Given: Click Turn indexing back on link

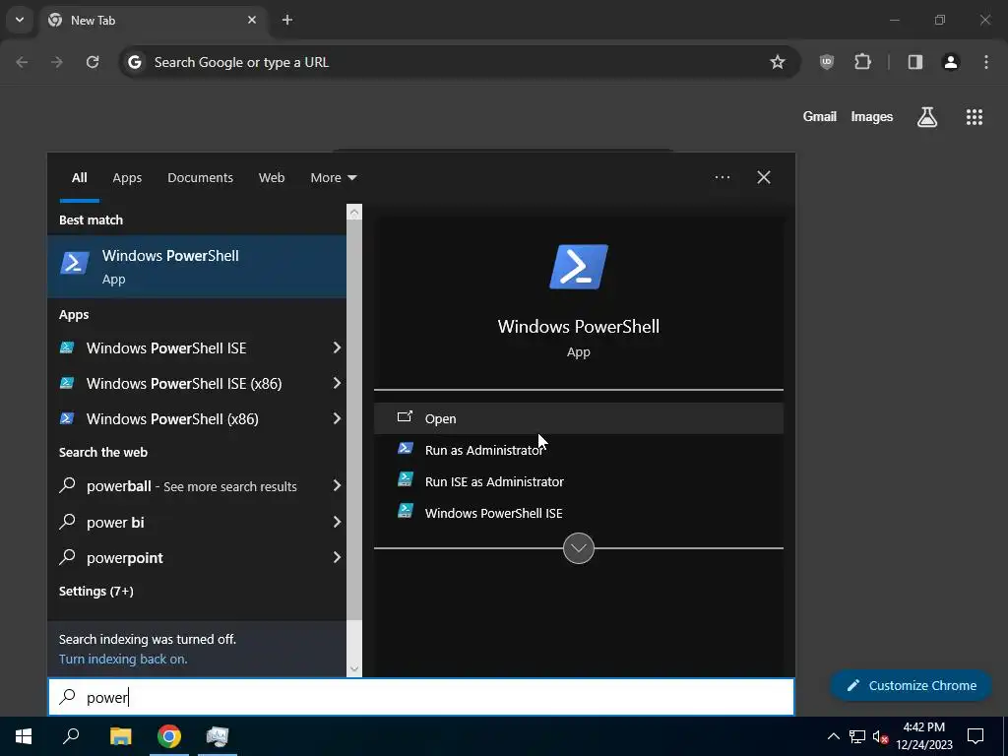Looking at the screenshot, I should click(x=123, y=659).
